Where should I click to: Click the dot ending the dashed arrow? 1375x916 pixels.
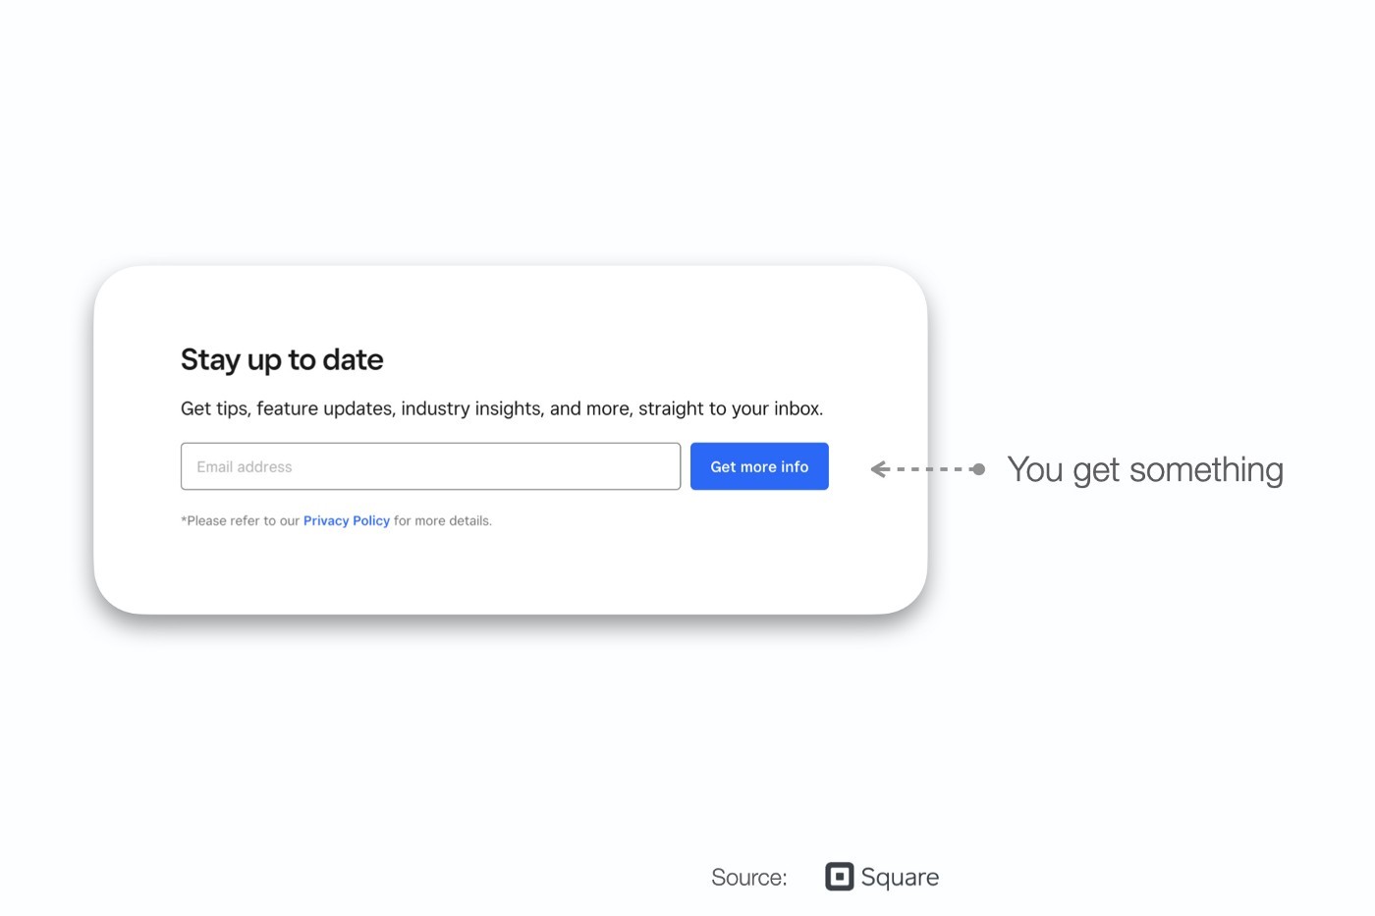point(978,469)
